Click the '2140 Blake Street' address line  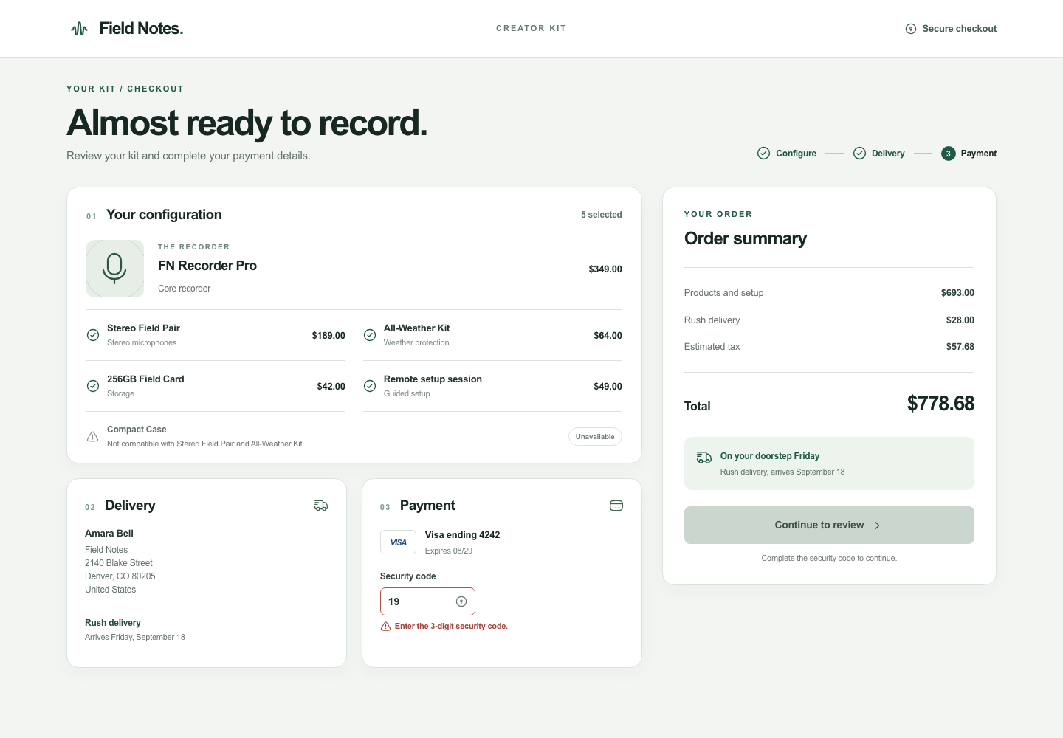point(119,563)
